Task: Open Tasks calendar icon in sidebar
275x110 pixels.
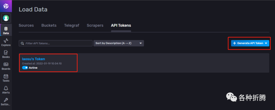Action: pos(6,78)
